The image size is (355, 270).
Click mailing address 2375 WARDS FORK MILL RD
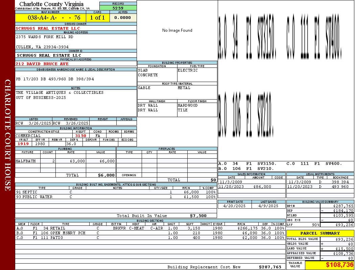click(44, 37)
